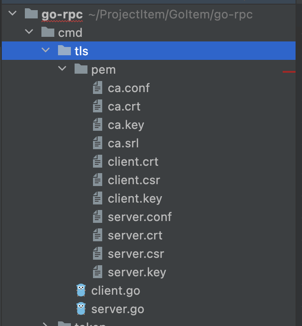The width and height of the screenshot is (302, 326).
Task: Click the cmd folder icon
Action: pos(48,32)
